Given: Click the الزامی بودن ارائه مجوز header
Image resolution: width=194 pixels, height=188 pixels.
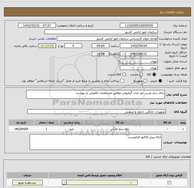Looking at the screenshot, I should pyautogui.click(x=169, y=175).
